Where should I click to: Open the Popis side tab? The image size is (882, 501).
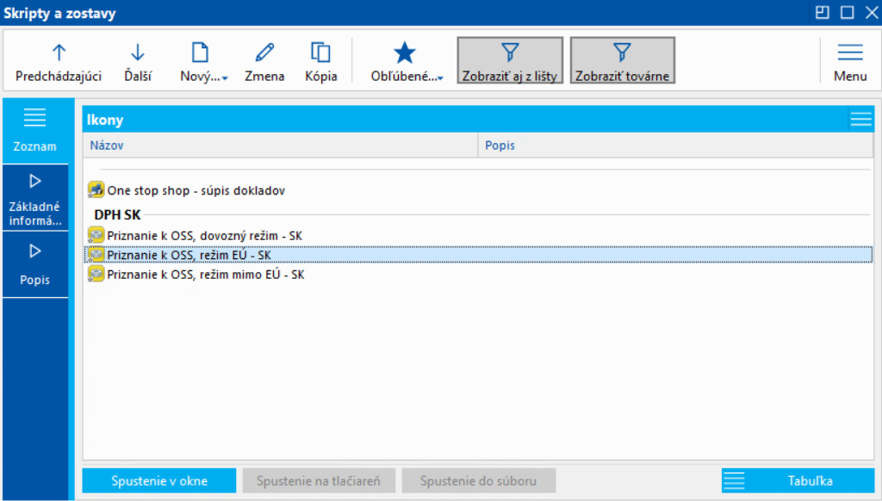[x=34, y=264]
